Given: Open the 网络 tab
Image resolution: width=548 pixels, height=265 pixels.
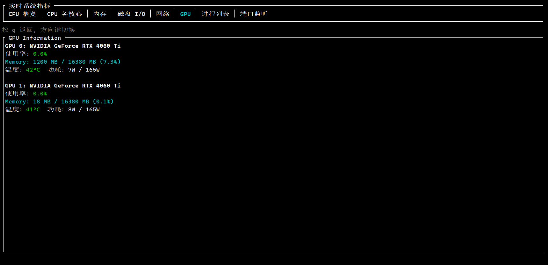Looking at the screenshot, I should click(163, 14).
